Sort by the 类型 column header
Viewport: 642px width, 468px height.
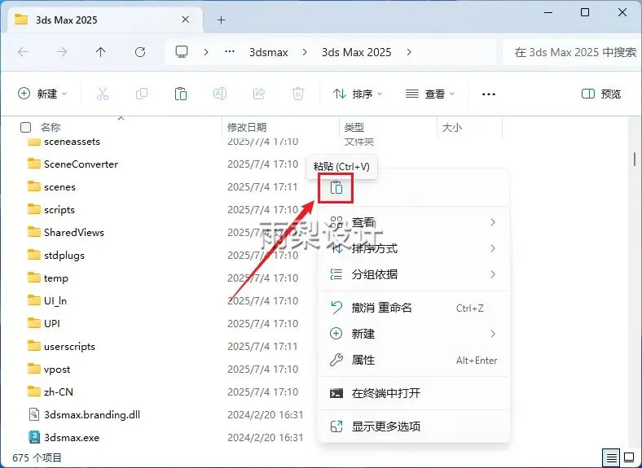pos(354,127)
